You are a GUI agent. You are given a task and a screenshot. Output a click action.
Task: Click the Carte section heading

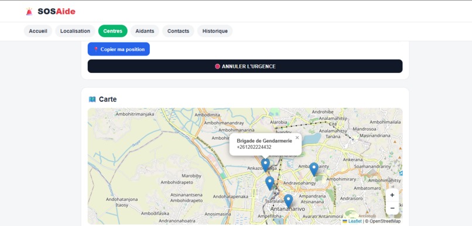108,99
